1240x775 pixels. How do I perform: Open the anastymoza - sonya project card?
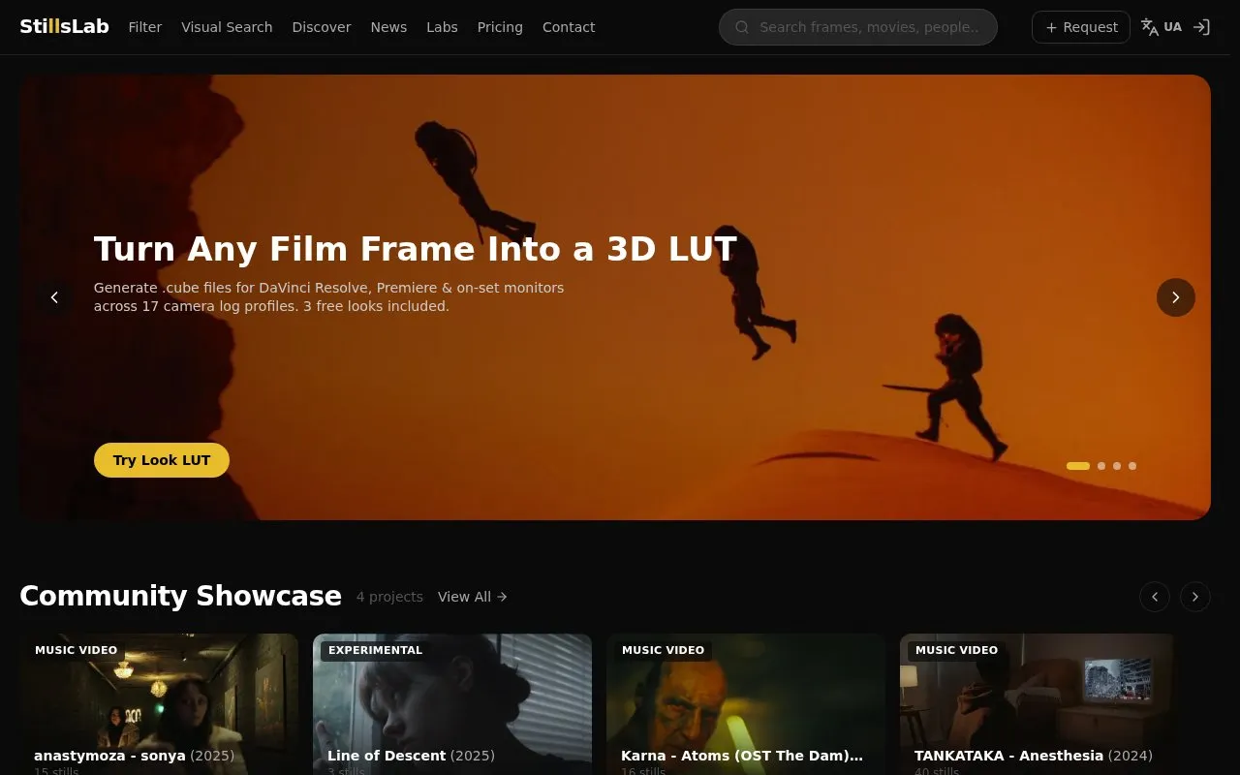click(x=159, y=704)
